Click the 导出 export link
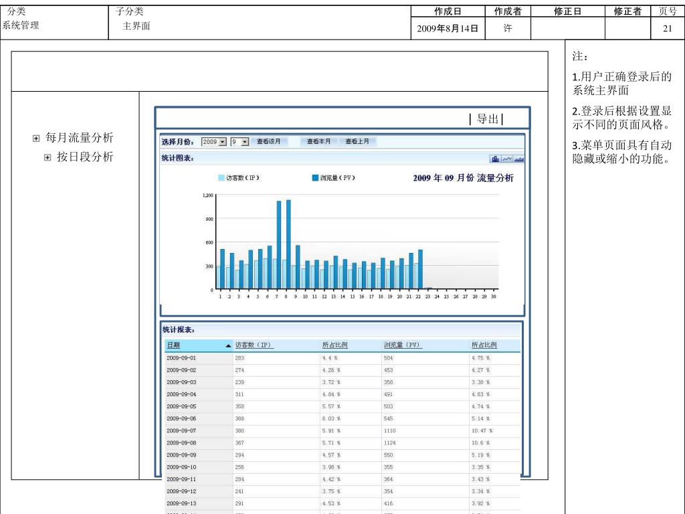The image size is (685, 514). 486,119
